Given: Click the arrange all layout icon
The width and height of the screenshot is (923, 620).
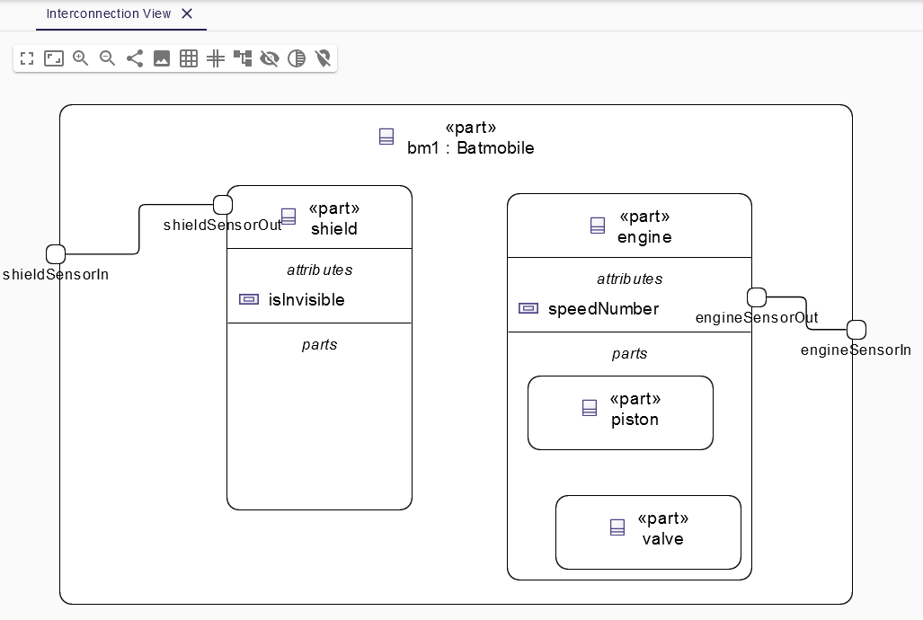Looking at the screenshot, I should [243, 58].
